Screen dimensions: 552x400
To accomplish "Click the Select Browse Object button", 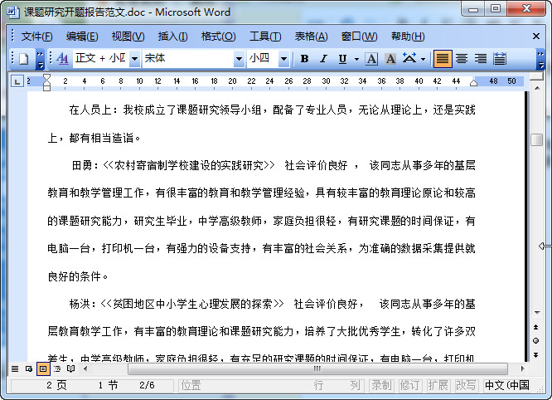I will 536,341.
